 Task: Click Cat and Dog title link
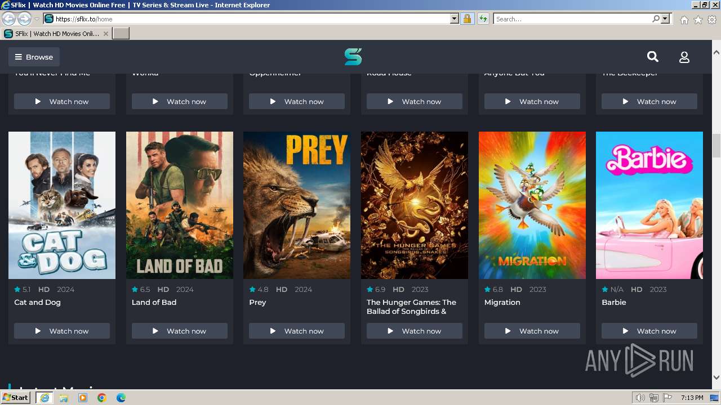point(37,302)
